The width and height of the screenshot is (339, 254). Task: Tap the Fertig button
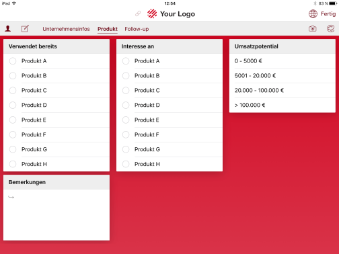pyautogui.click(x=328, y=14)
